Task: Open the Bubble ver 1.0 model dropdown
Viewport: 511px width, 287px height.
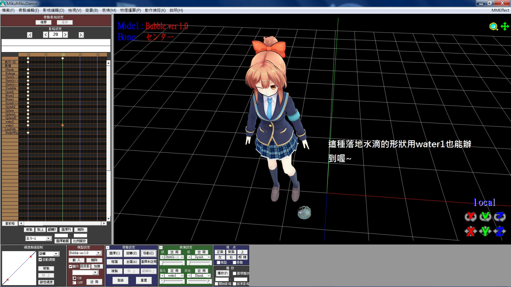Action: [85, 253]
